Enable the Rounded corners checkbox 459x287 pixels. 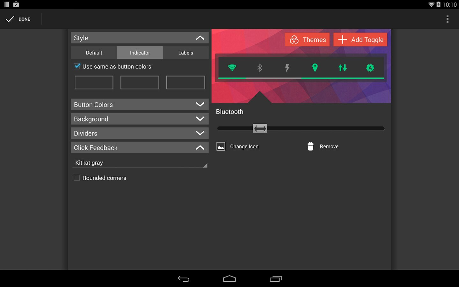(77, 178)
